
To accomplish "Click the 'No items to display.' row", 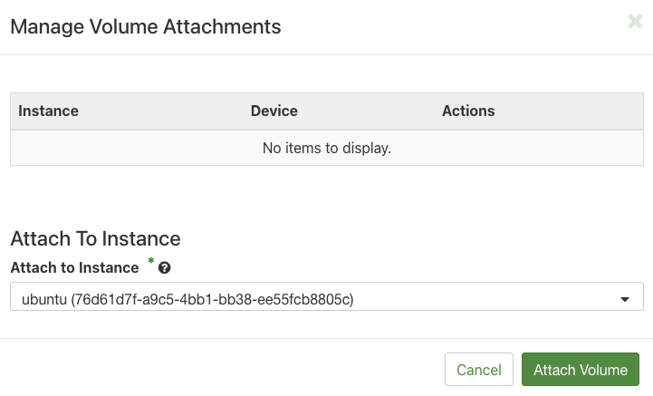I will [326, 148].
